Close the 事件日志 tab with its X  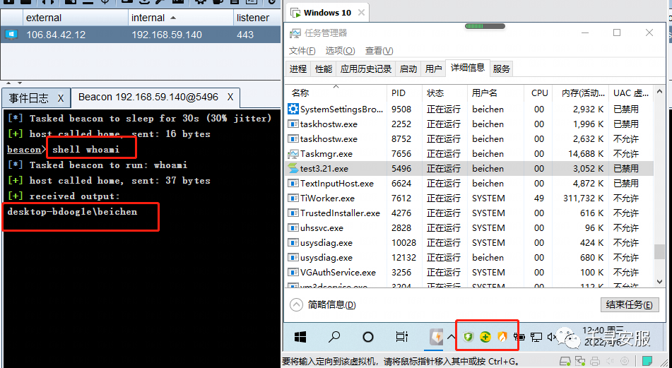pyautogui.click(x=61, y=98)
